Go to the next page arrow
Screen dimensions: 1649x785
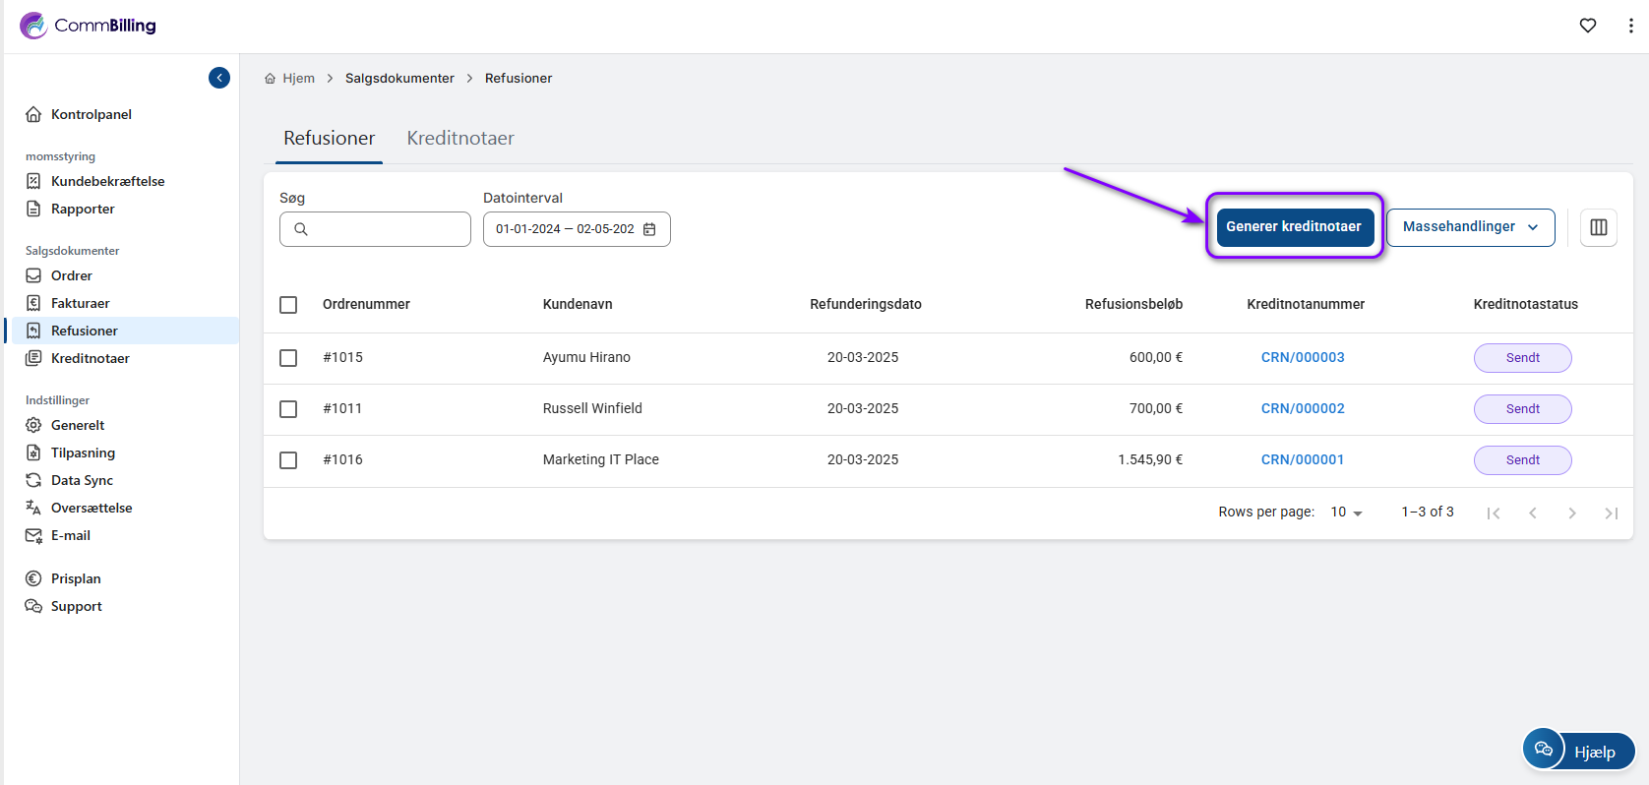1572,513
